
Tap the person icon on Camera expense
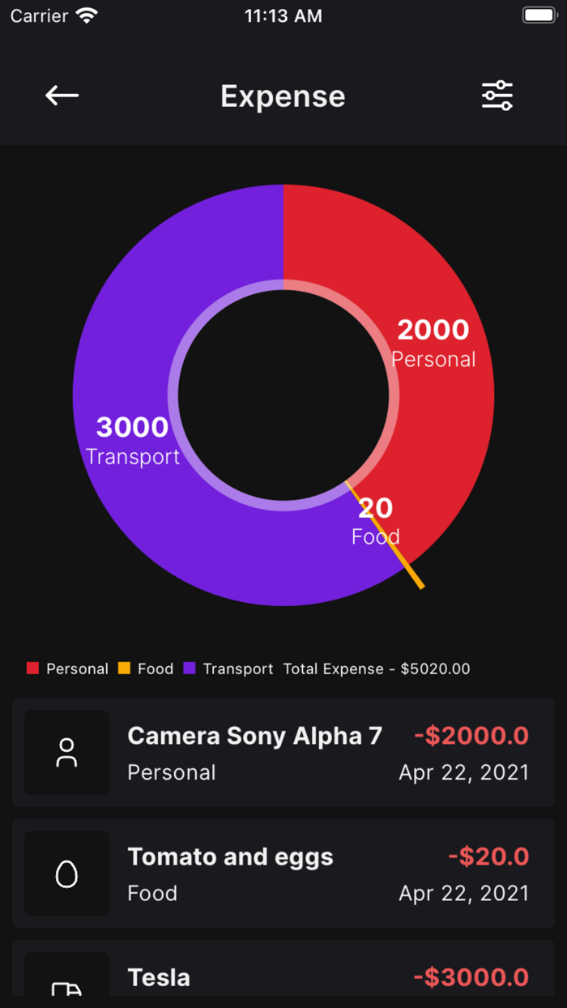(x=66, y=753)
